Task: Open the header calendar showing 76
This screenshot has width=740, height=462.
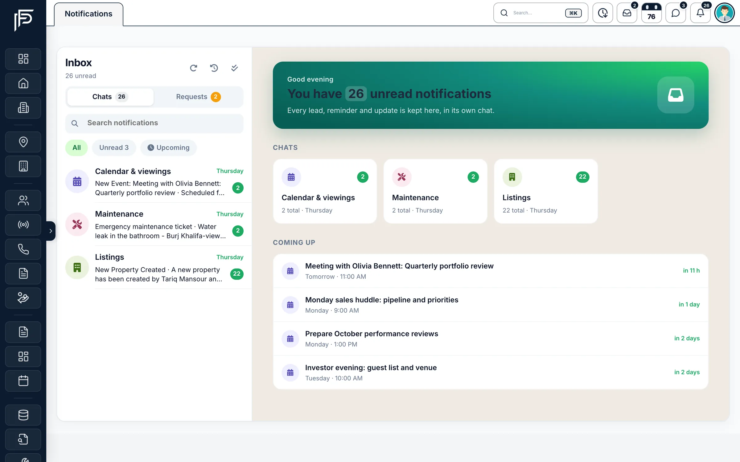Action: (x=651, y=13)
